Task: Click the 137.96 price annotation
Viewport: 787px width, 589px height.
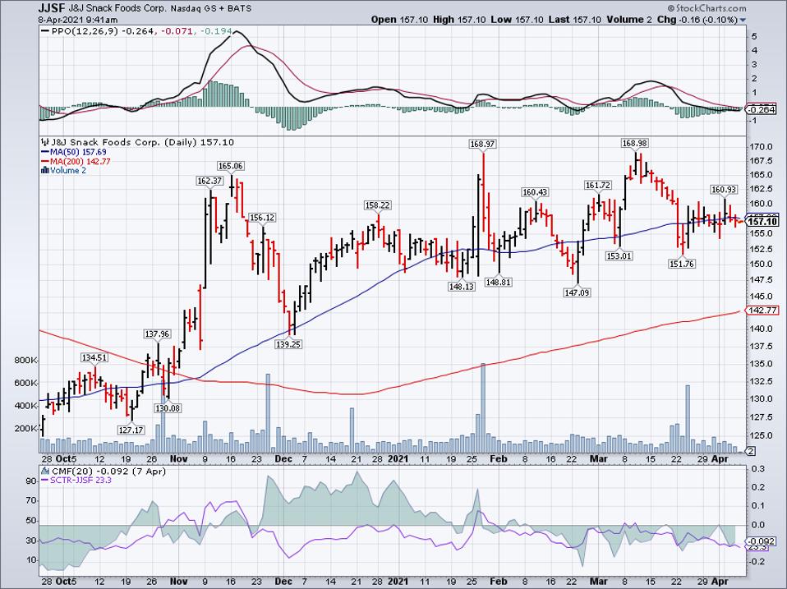Action: [157, 334]
